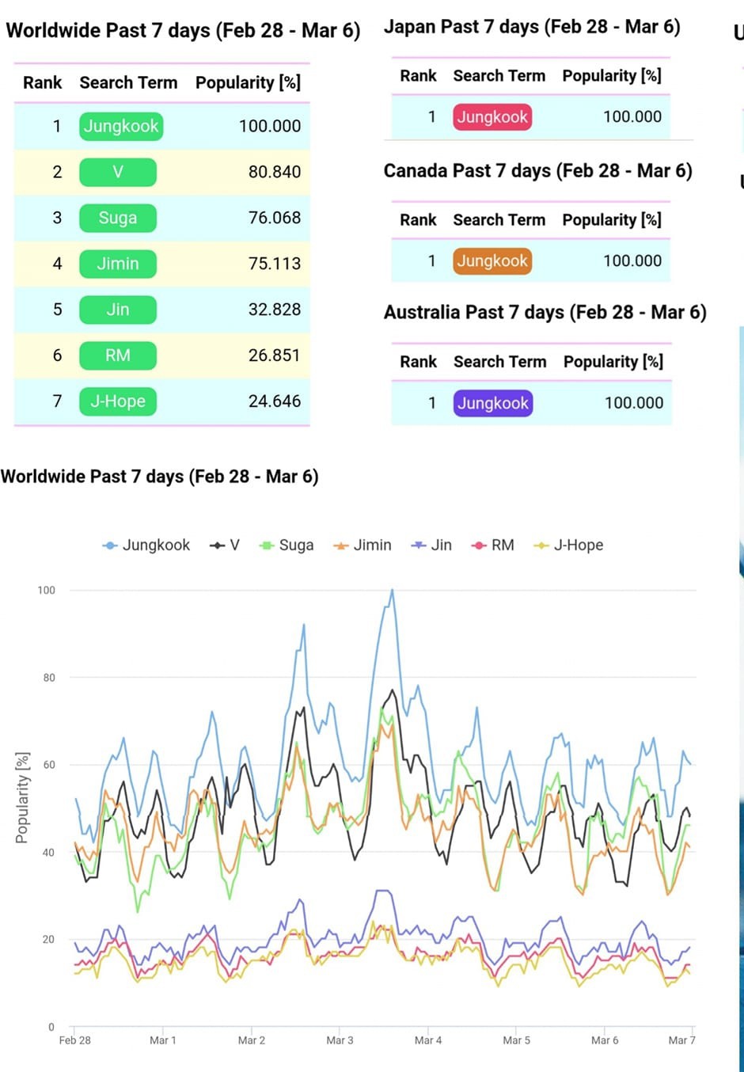Screen dimensions: 744x1072
Task: Toggle the V series in chart legend
Action: click(x=225, y=545)
